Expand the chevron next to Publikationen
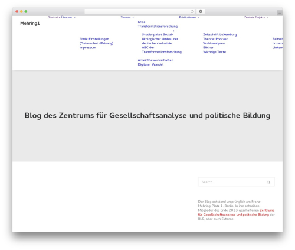 [x=198, y=17]
